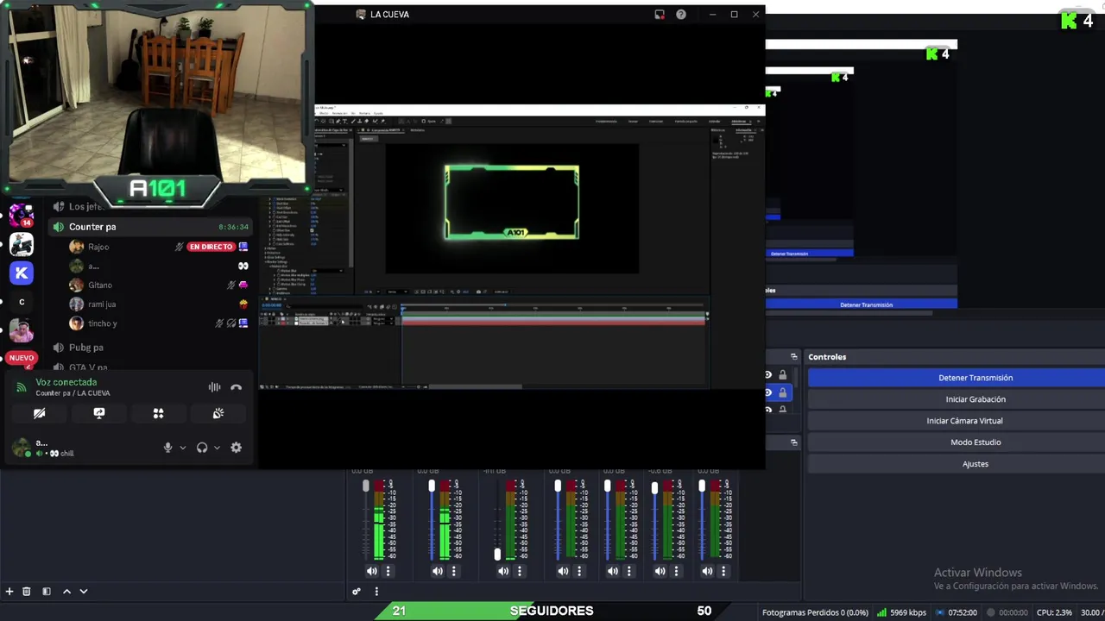Open headphone output options chevron
Viewport: 1105px width, 621px height.
217,448
